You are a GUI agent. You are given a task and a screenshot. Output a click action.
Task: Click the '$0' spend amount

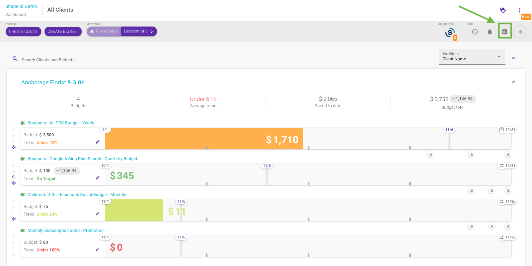[x=116, y=247]
